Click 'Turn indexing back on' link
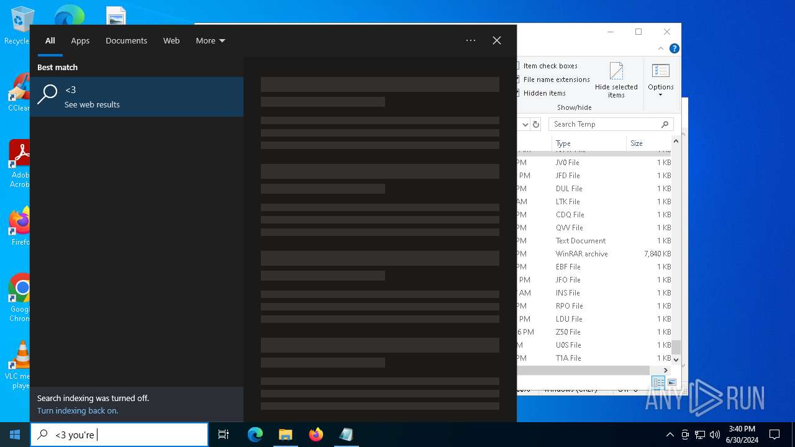The image size is (795, 447). pos(78,411)
